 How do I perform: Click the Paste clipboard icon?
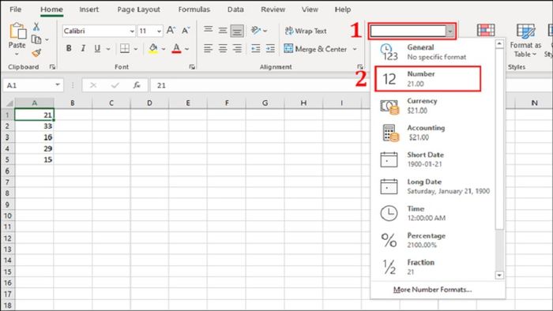tap(17, 31)
